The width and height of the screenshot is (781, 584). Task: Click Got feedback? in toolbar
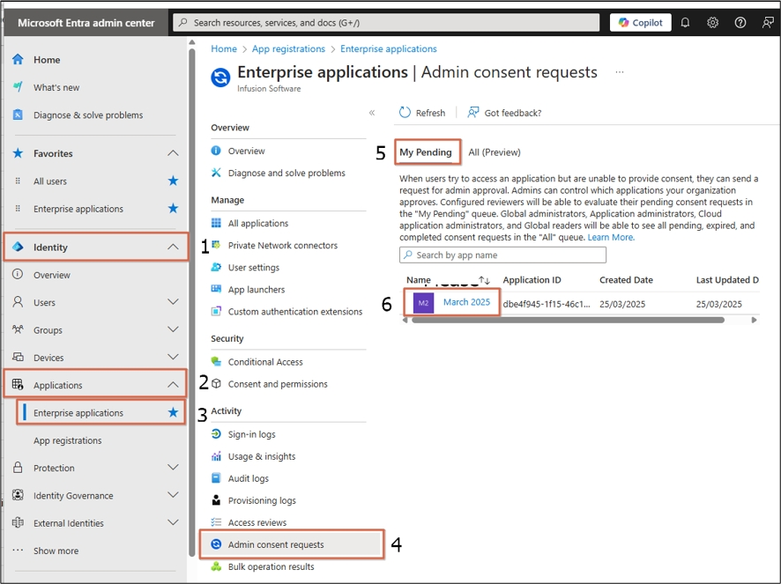(x=504, y=113)
